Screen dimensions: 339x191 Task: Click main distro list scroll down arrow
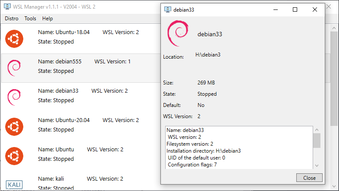(x=334, y=186)
